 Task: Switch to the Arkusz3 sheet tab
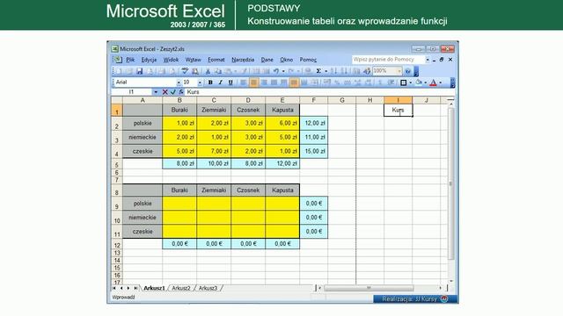(208, 288)
